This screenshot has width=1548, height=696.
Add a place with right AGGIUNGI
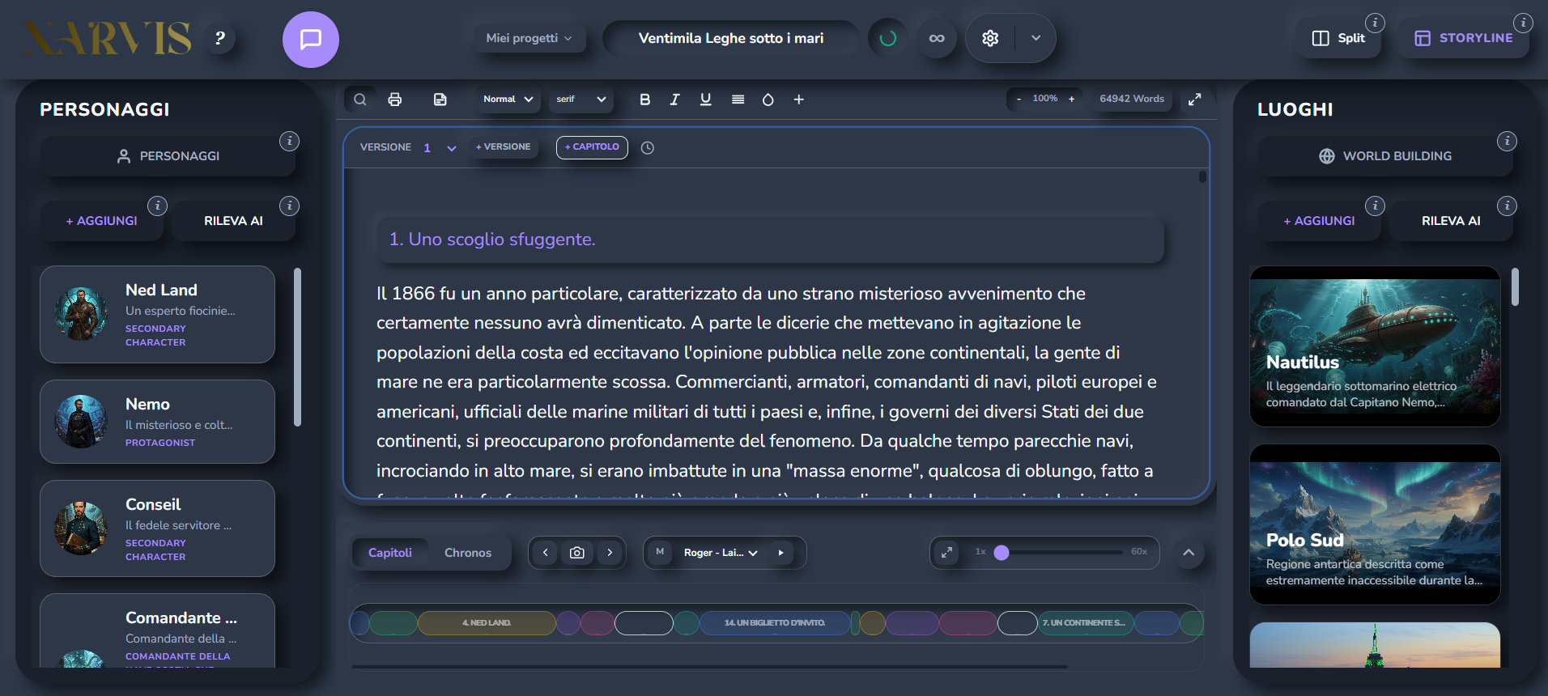tap(1319, 221)
